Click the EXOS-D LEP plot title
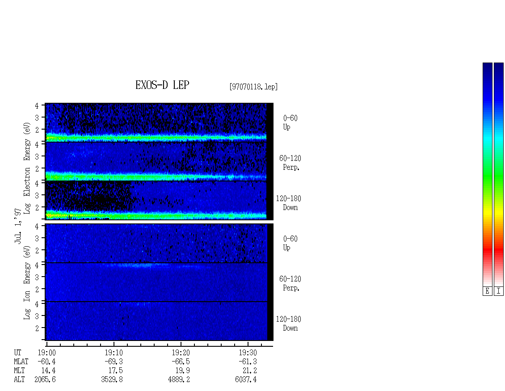The image size is (505, 391). point(162,85)
